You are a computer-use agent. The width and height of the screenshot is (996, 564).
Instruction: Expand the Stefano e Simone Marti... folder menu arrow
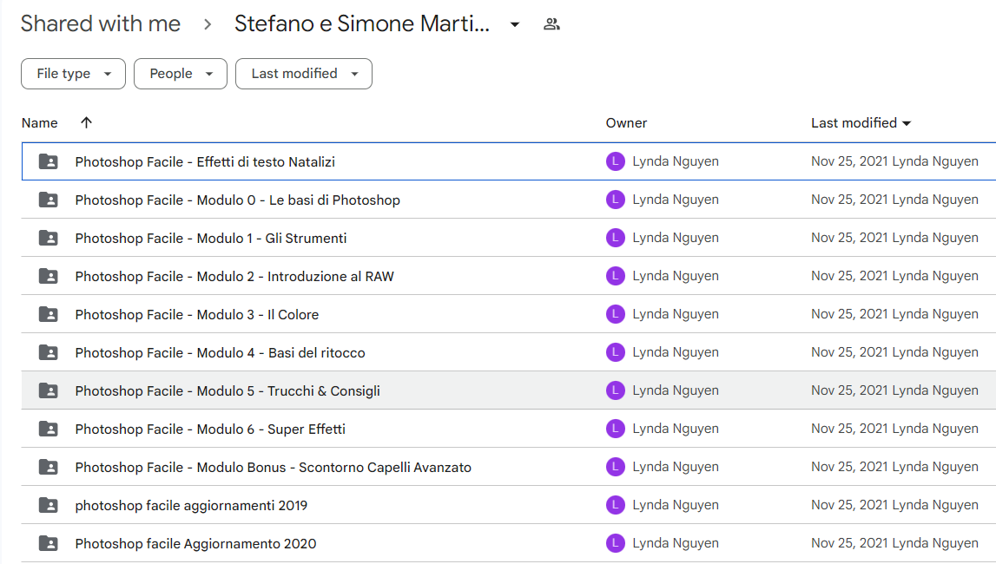pyautogui.click(x=515, y=25)
